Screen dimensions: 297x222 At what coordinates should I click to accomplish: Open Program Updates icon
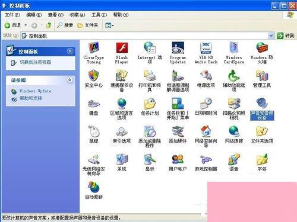[178, 48]
